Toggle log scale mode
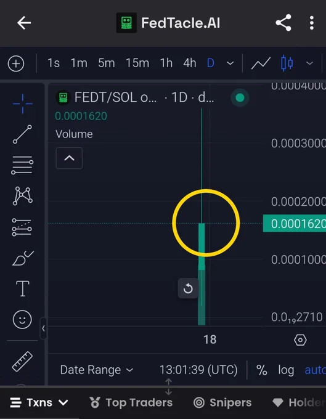Image resolution: width=326 pixels, height=419 pixels. point(286,370)
